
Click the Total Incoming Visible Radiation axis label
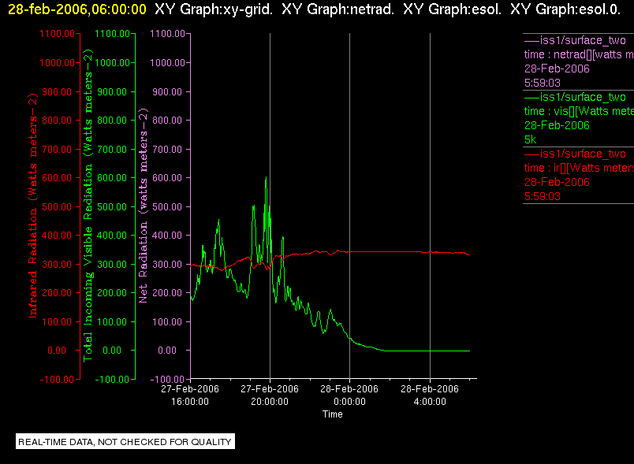click(x=88, y=206)
